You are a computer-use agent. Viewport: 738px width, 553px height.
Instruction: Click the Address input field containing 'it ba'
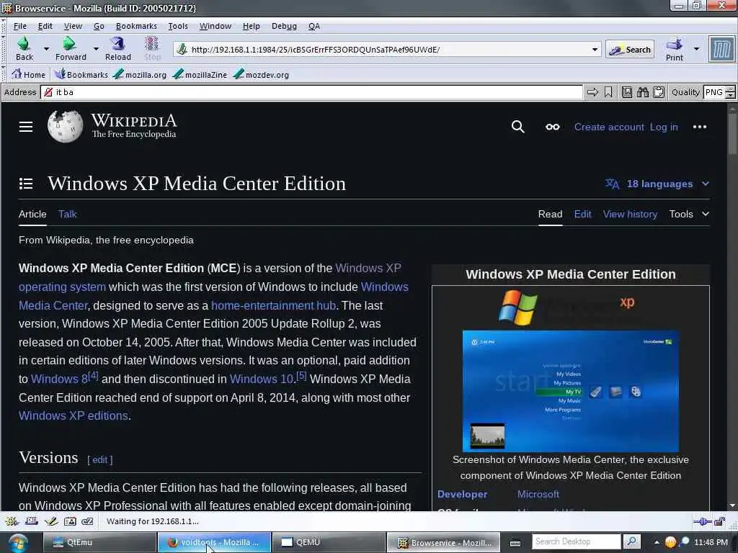tap(311, 92)
